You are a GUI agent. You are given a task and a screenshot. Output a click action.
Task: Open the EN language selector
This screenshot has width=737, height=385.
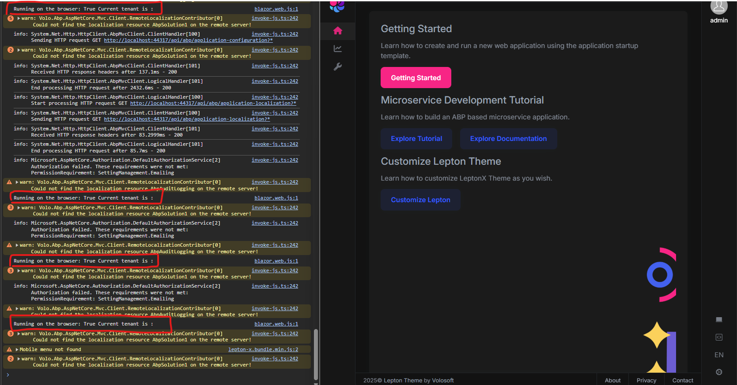click(718, 355)
